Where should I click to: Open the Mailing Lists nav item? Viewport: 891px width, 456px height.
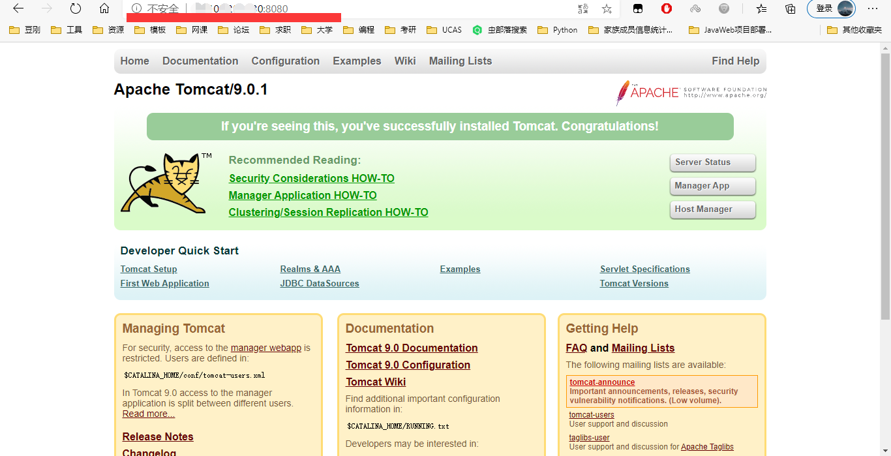[x=461, y=61]
